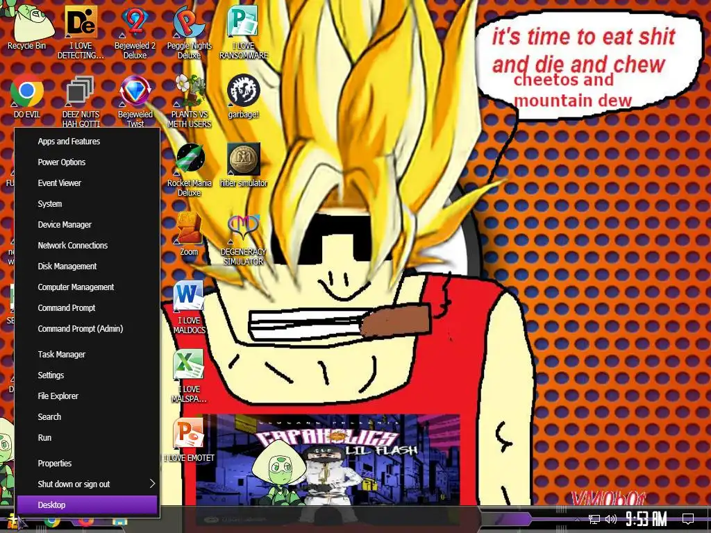
Task: Open the hitler simulator icon
Action: 244,164
